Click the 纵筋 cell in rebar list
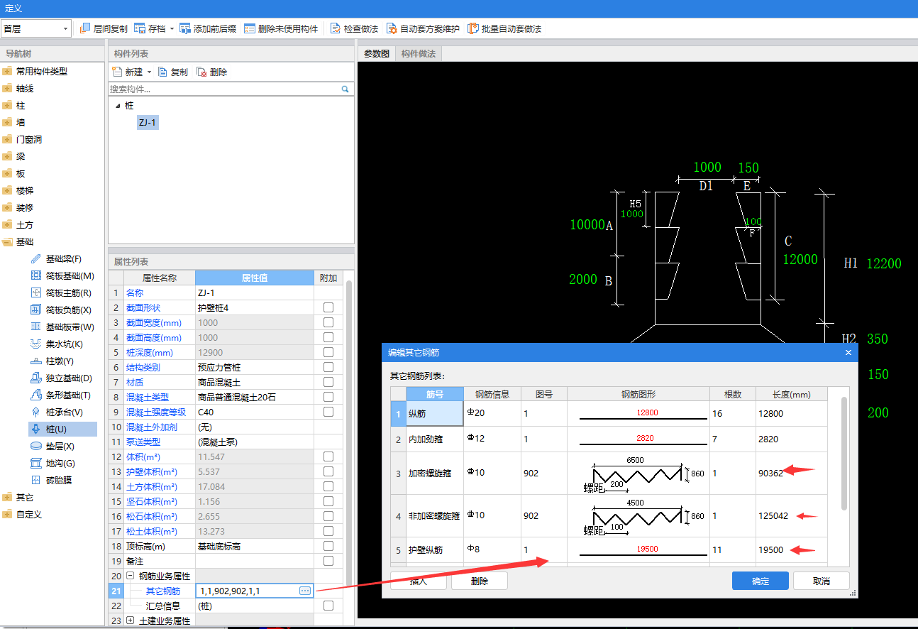Viewport: 918px width, 629px height. pyautogui.click(x=435, y=414)
